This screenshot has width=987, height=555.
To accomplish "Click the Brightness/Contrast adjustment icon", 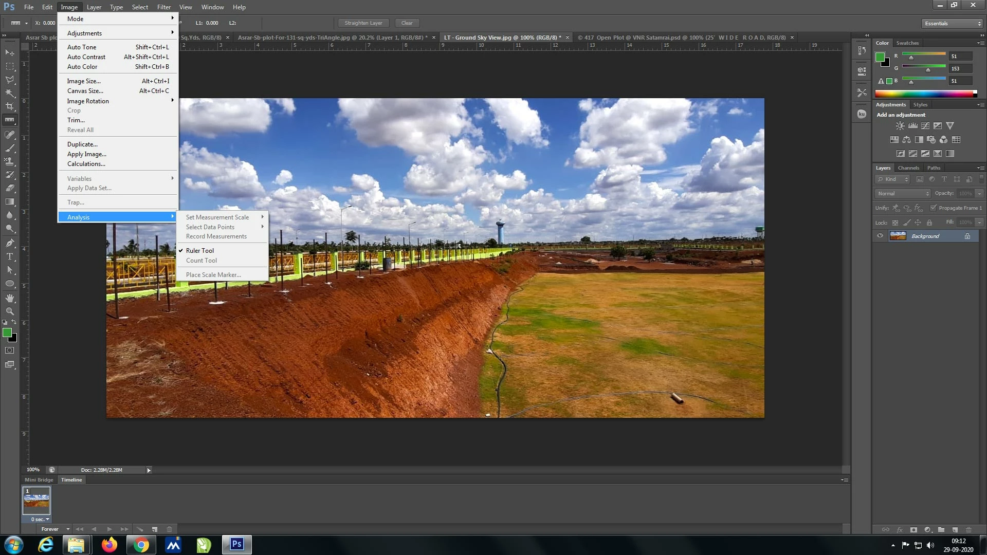I will click(900, 126).
